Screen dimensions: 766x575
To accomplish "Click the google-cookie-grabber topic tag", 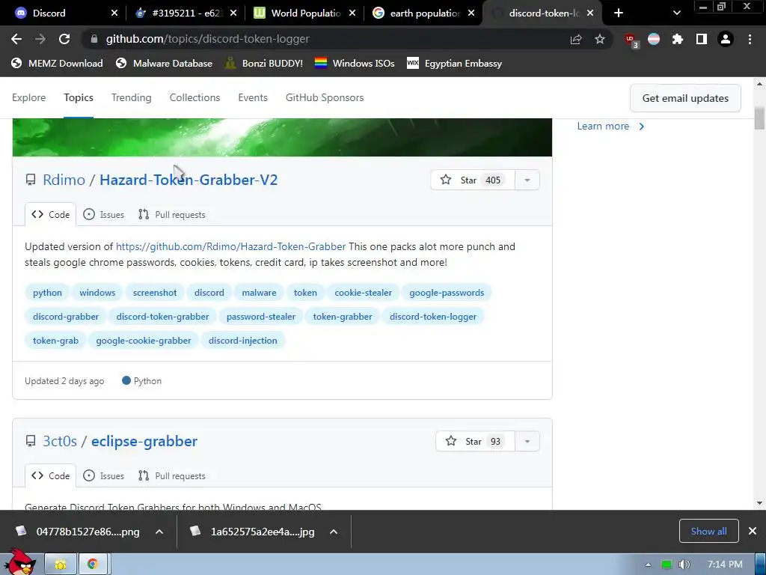I will click(144, 341).
